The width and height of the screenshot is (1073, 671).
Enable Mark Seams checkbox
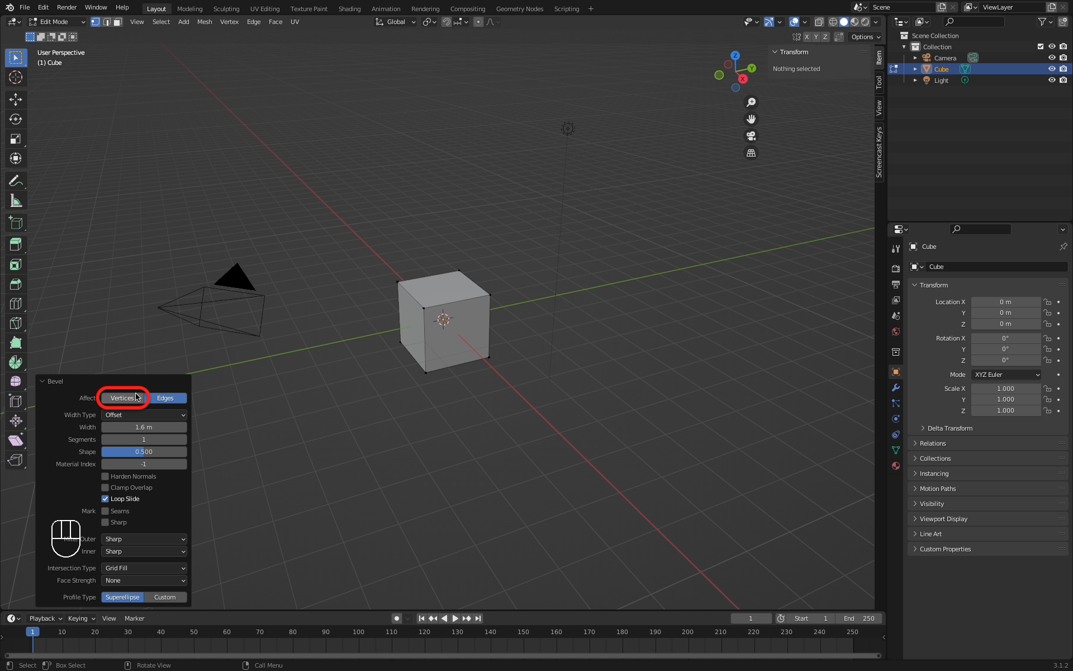tap(105, 511)
